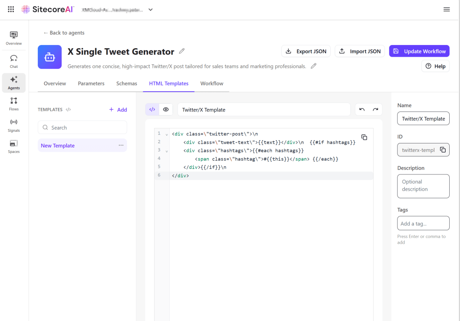The width and height of the screenshot is (460, 321).
Task: Collapse code fold arrow on line 1
Action: [x=167, y=134]
